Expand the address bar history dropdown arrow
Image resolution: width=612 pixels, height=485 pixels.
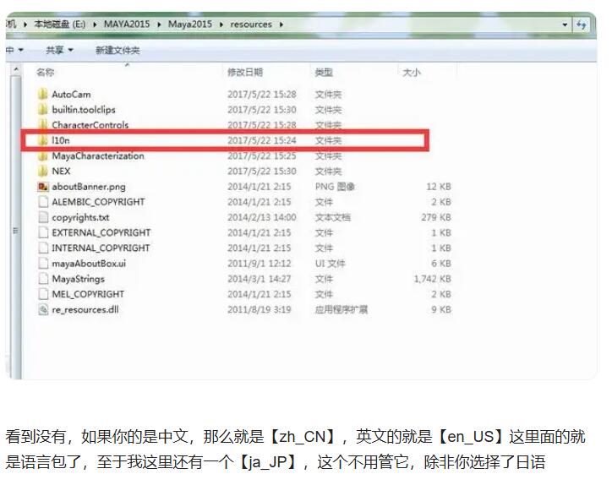tap(565, 25)
